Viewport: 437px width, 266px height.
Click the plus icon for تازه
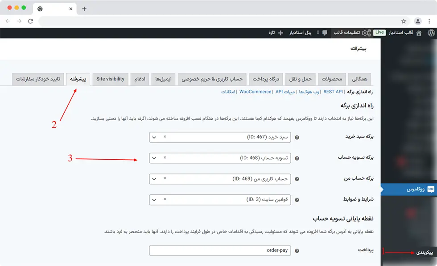pyautogui.click(x=280, y=33)
